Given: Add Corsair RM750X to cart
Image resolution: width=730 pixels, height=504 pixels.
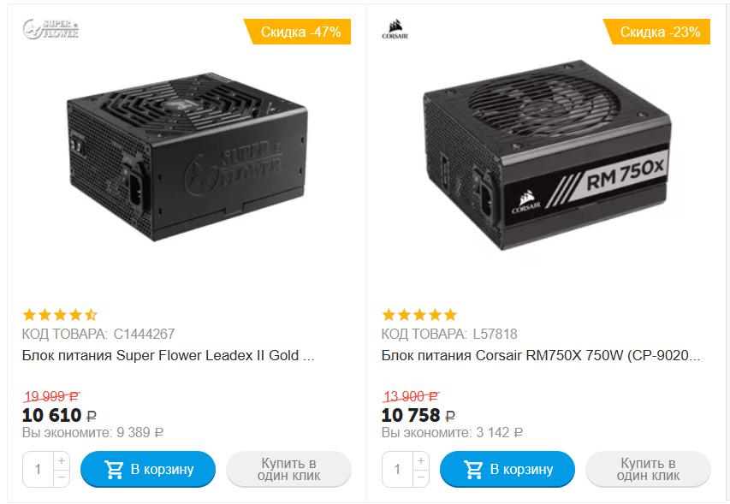Looking at the screenshot, I should pos(507,469).
